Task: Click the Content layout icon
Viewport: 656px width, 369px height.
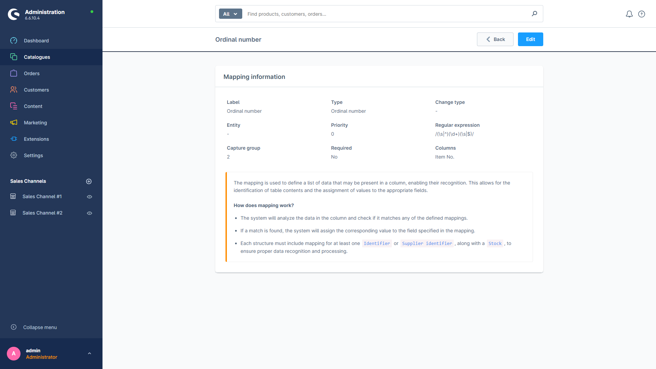Action: (x=14, y=106)
